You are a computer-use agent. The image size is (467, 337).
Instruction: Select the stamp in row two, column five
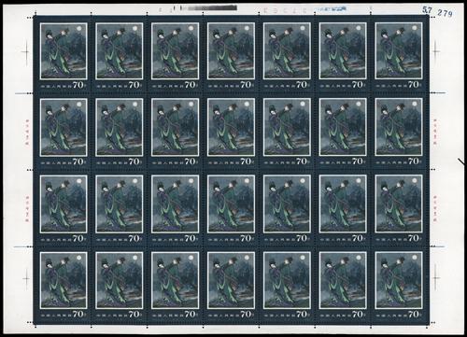pyautogui.click(x=287, y=131)
